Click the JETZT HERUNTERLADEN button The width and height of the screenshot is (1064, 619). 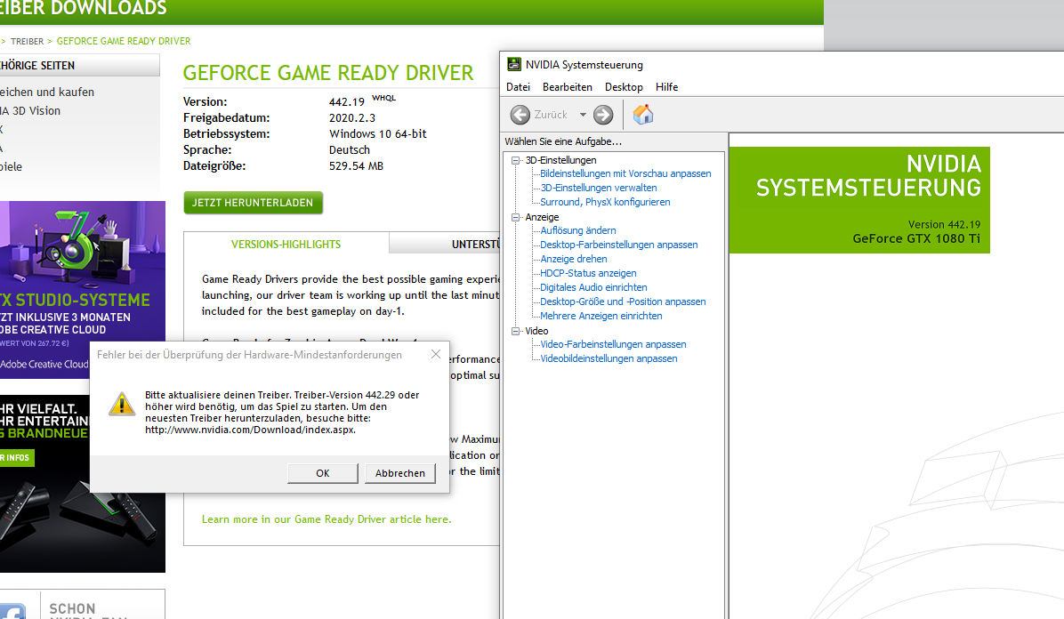coord(254,203)
